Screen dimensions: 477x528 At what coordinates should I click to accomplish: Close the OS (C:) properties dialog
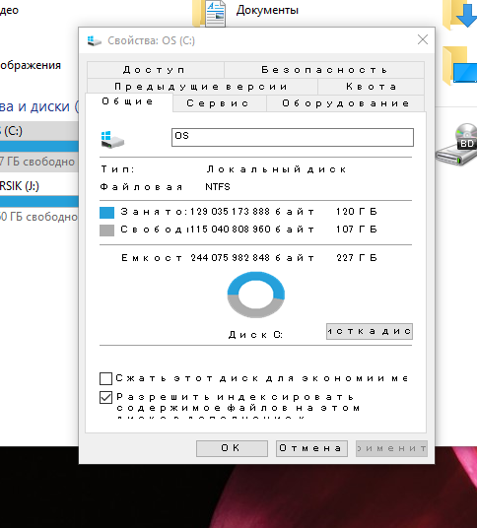[x=423, y=39]
